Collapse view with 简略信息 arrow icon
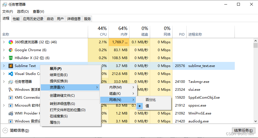The height and width of the screenshot is (138, 258). tap(5, 131)
